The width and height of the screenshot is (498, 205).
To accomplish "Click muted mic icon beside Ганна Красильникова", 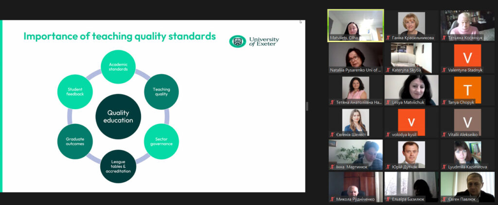I will (388, 38).
